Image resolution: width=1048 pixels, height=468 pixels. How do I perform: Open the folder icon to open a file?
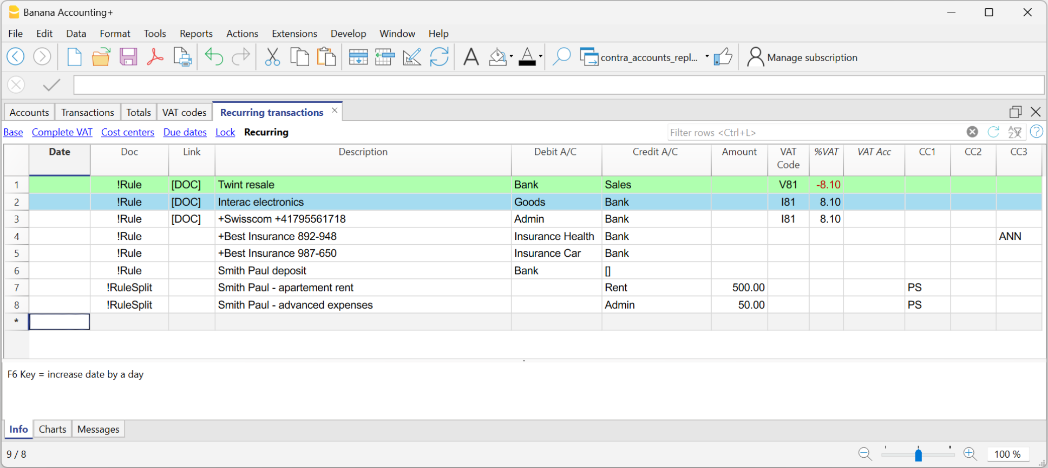tap(101, 57)
